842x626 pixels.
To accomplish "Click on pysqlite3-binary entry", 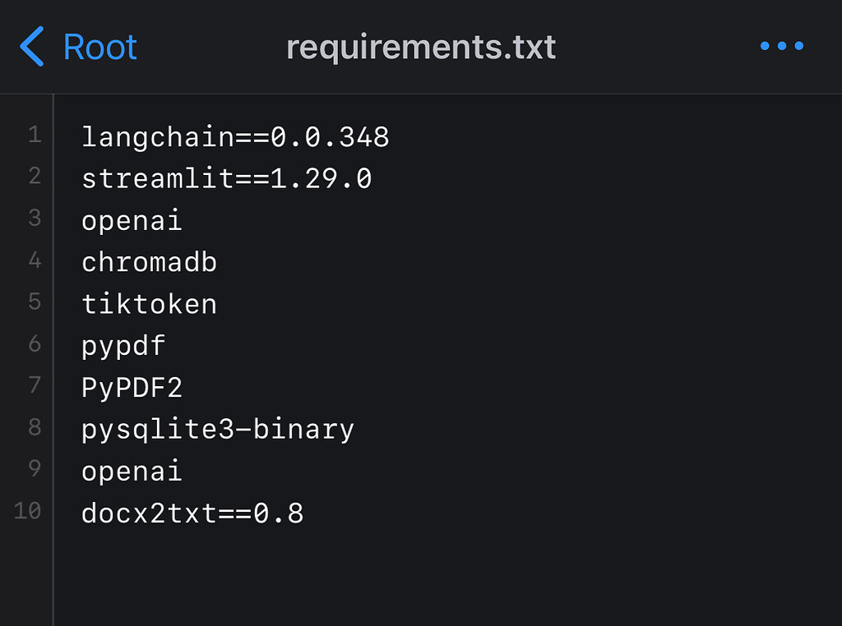I will 217,430.
